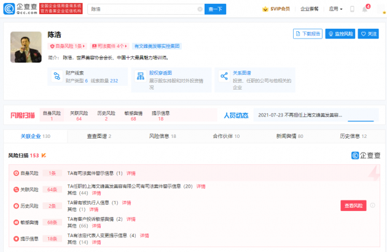This screenshot has width=387, height=252.
Task: Click the 敏感舆情 row icon
Action: (x=16, y=223)
